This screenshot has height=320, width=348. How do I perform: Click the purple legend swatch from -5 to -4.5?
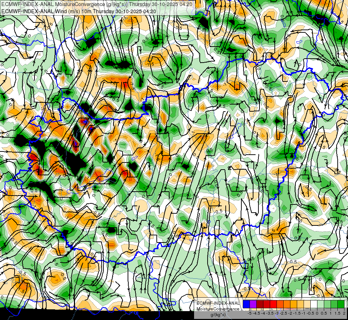(x=253, y=304)
